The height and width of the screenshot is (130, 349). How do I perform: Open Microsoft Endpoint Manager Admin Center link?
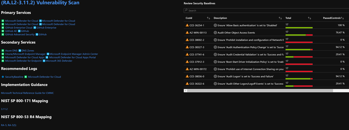point(74,54)
